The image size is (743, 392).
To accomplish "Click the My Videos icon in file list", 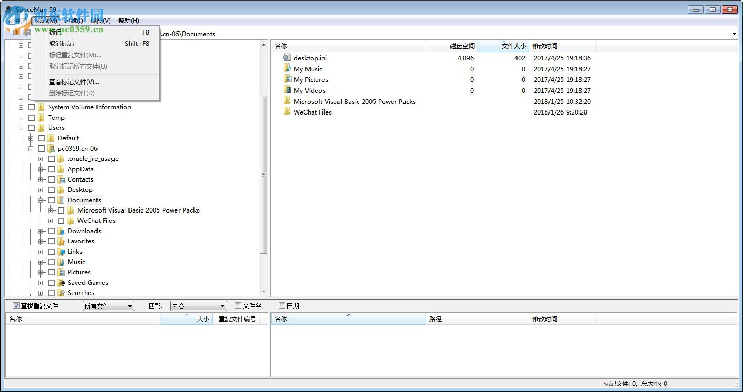I will click(x=287, y=91).
